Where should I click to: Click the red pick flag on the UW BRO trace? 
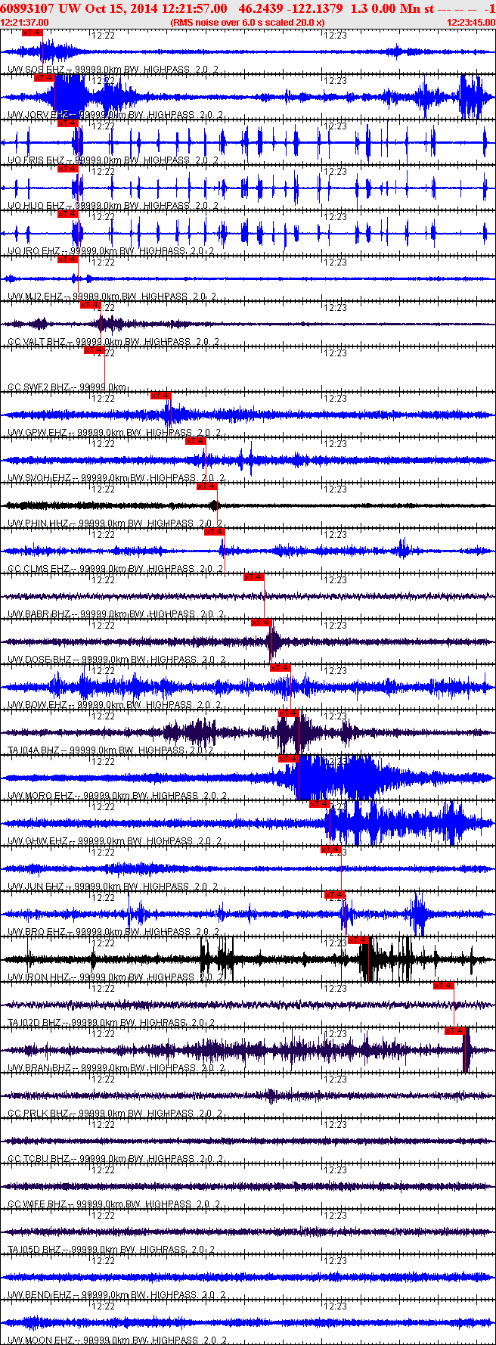[x=335, y=895]
